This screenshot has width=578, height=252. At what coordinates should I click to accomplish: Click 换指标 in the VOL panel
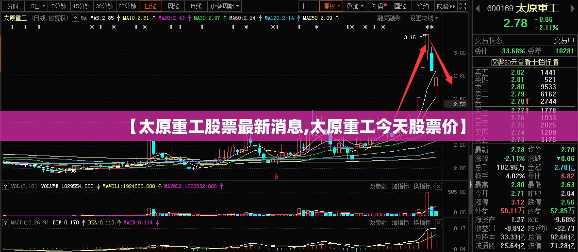[422, 186]
